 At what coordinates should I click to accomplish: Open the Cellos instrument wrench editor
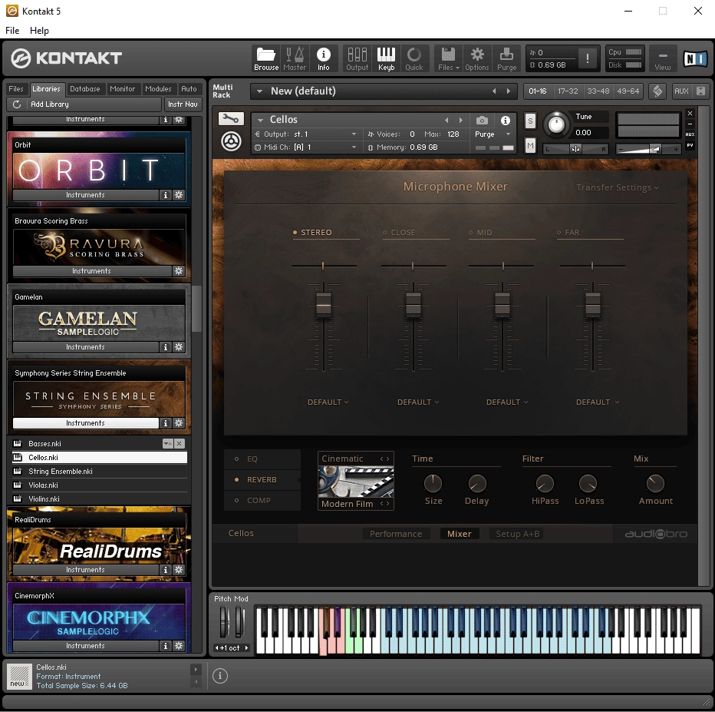pos(231,119)
